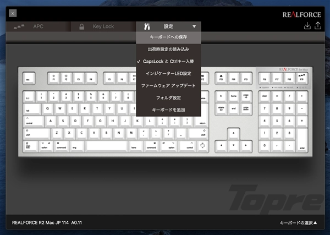
Task: Click the REALFORCE R2 Mac JP 114 A0.11 text
Action: (47, 222)
